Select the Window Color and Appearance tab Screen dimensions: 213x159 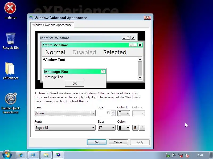52,25
